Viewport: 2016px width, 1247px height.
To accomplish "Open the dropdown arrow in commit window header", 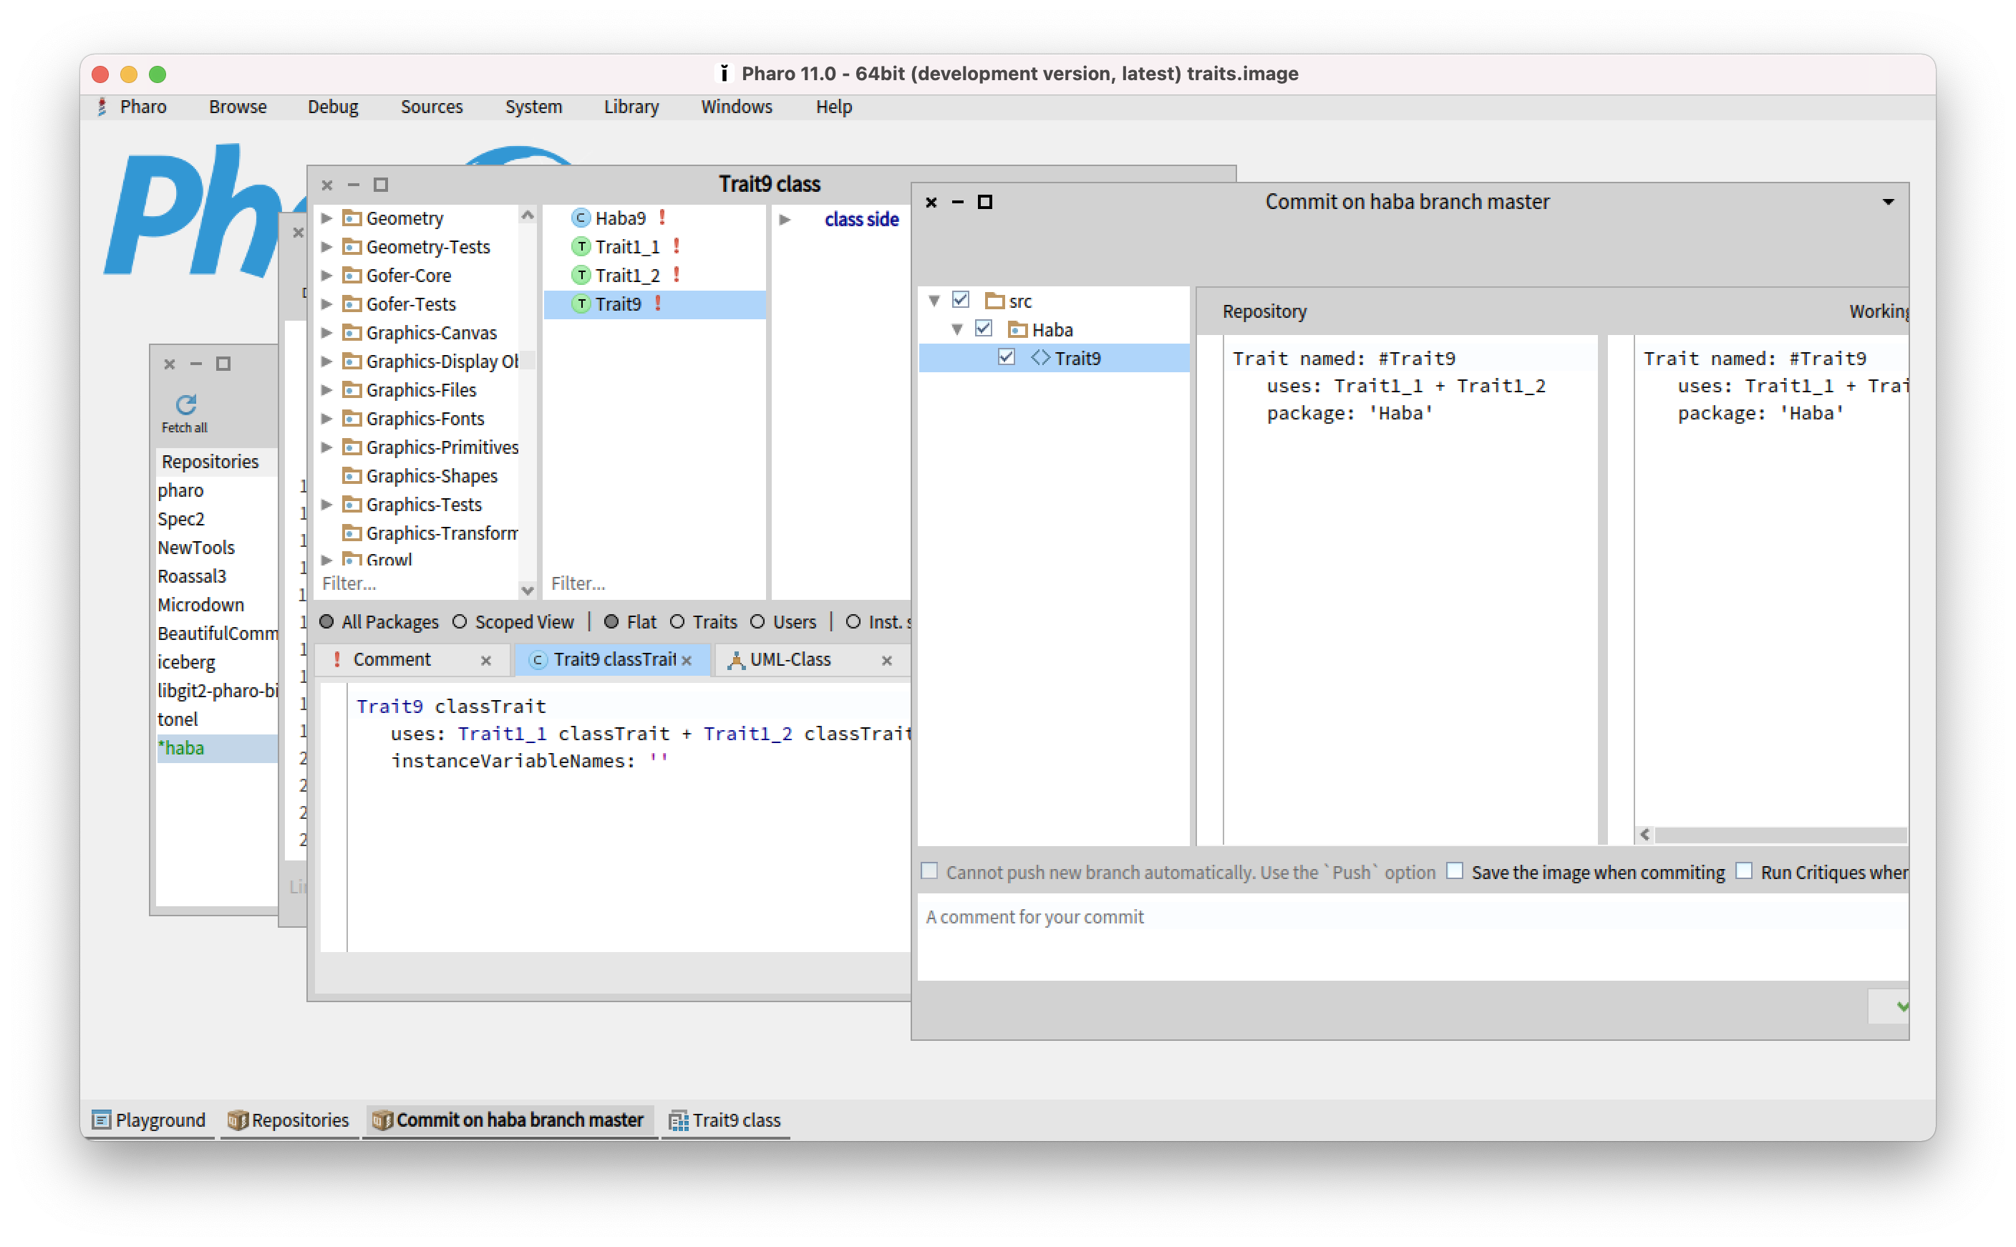I will [1888, 201].
